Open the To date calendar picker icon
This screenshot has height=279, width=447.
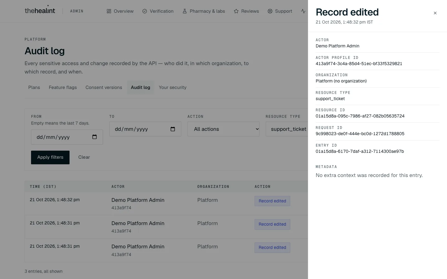point(173,129)
